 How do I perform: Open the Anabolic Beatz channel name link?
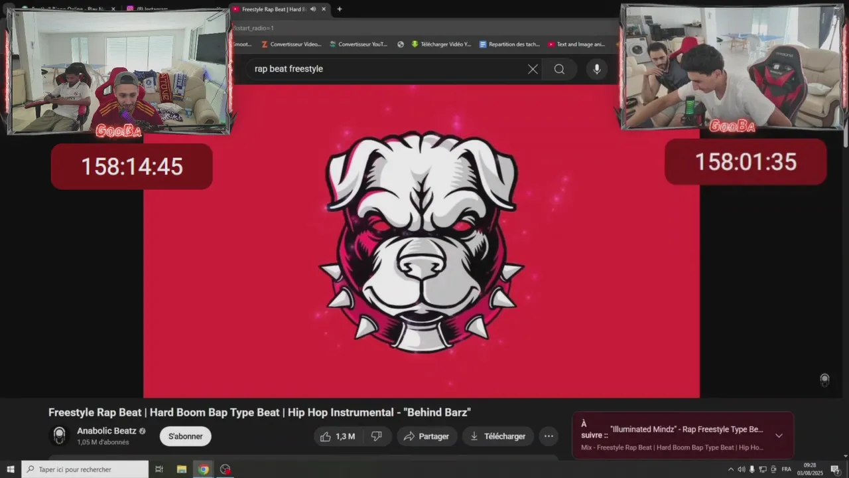107,431
